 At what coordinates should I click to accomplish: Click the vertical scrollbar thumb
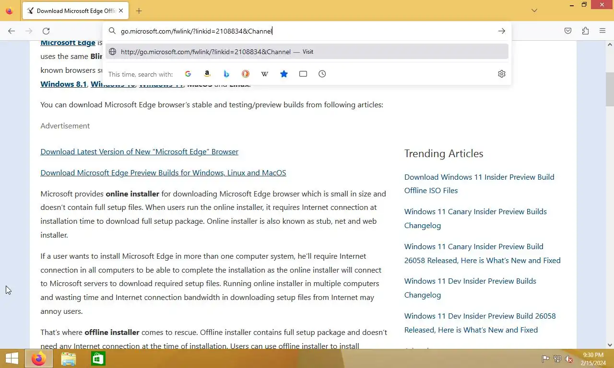(610, 89)
